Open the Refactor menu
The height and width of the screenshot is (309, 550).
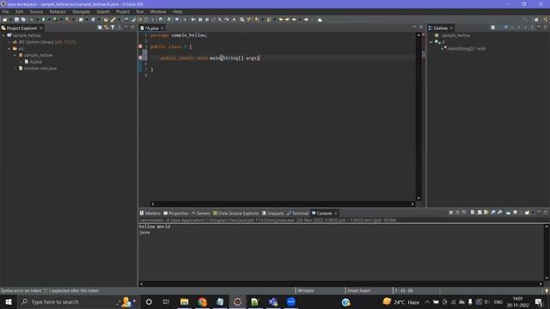coord(58,11)
